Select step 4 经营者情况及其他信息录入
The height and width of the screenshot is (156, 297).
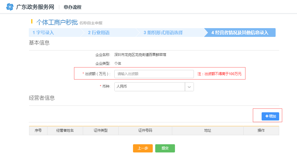pos(239,33)
